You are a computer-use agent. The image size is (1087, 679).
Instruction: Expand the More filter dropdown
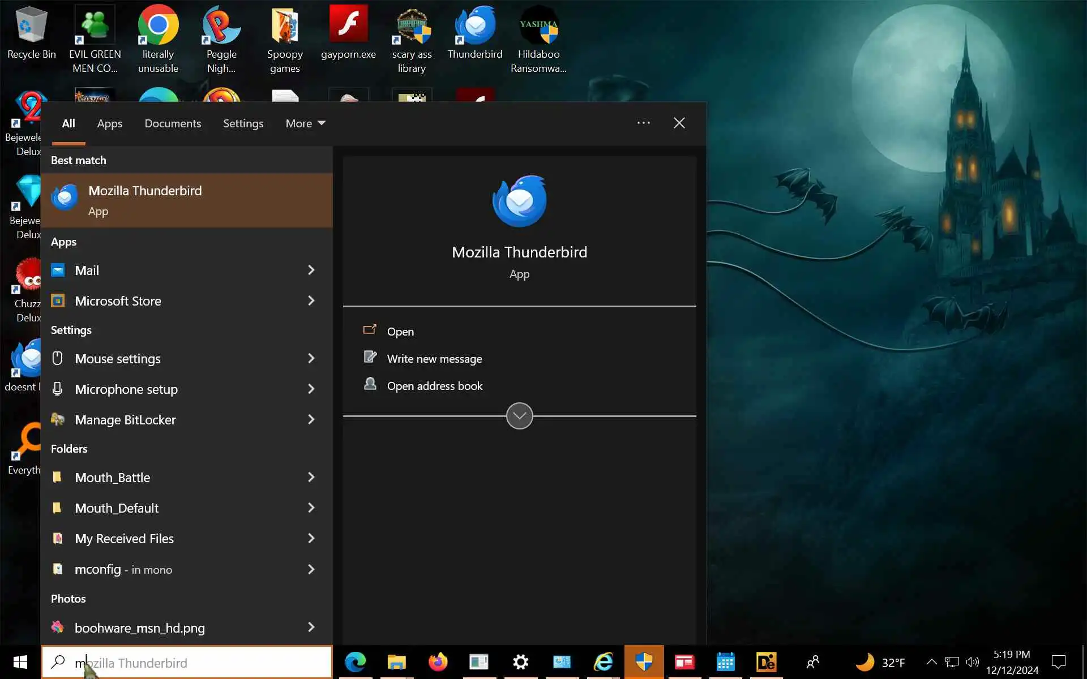tap(305, 123)
